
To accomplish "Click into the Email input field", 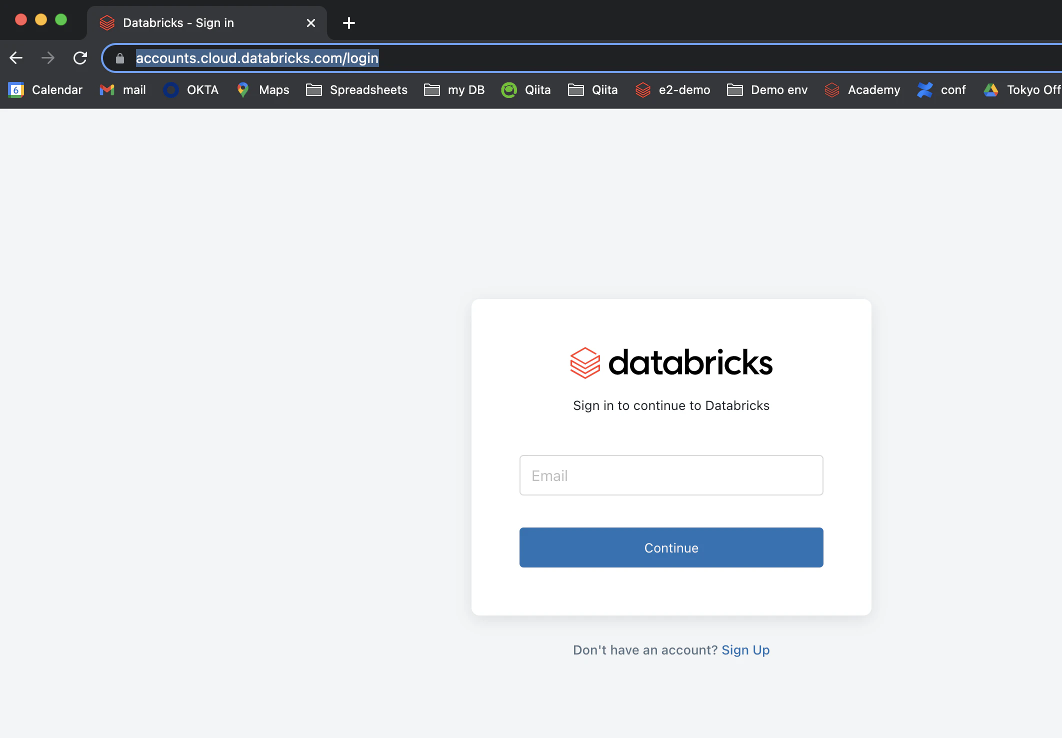I will coord(671,475).
